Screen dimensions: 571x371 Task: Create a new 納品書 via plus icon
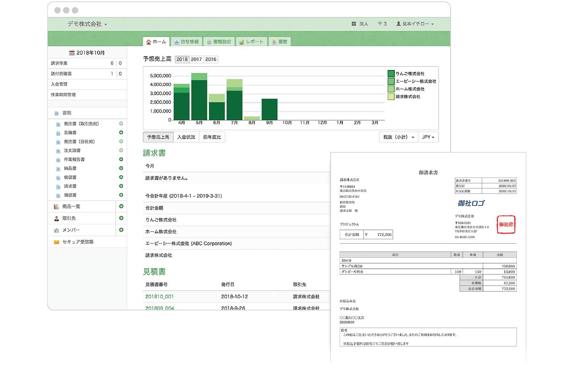coord(121,168)
